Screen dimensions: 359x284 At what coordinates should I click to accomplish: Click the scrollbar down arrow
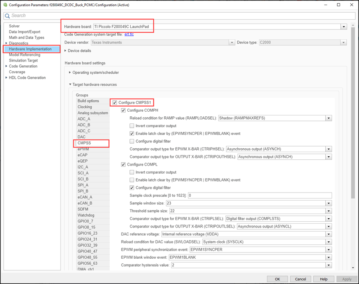[x=353, y=268]
